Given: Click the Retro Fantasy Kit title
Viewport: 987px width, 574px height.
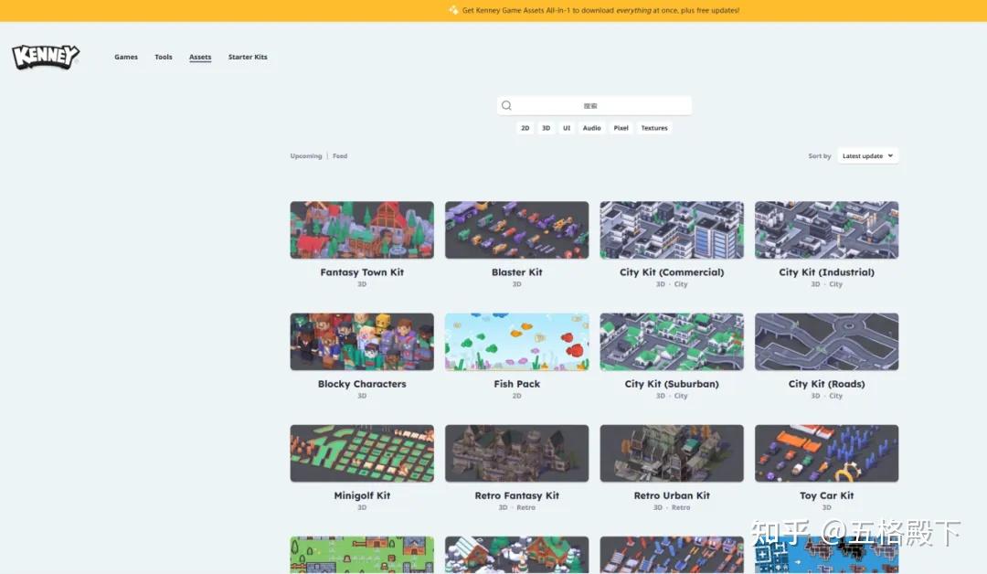Looking at the screenshot, I should click(x=516, y=496).
